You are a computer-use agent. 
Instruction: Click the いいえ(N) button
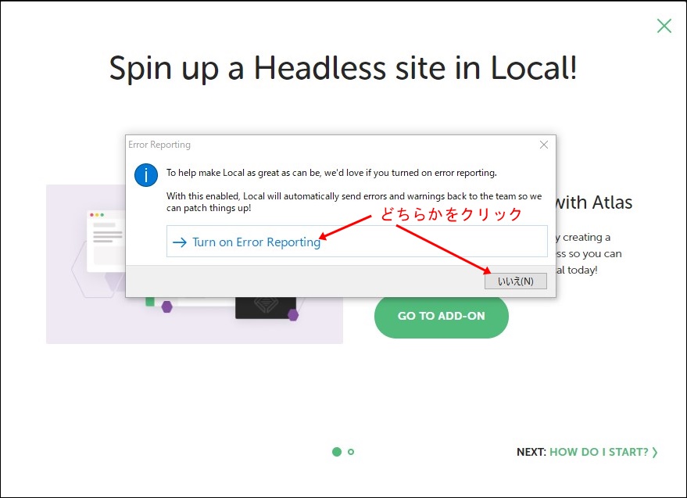[515, 281]
